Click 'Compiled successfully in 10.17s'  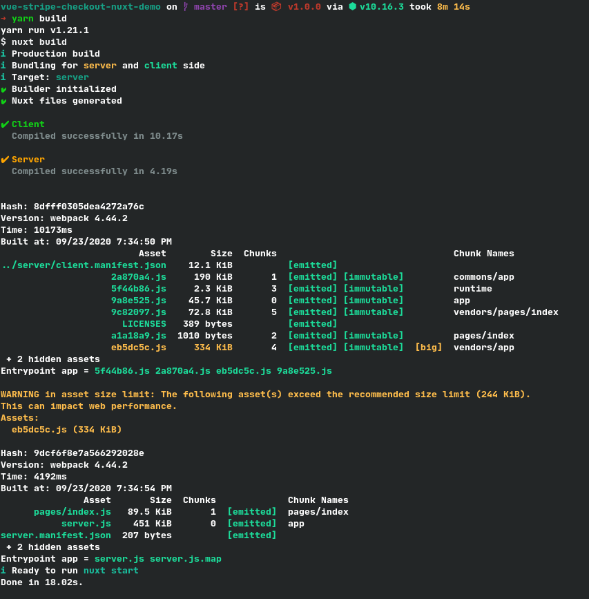(x=97, y=136)
